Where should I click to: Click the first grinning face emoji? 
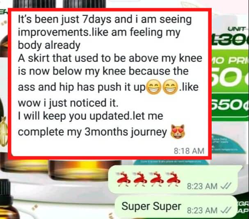pos(153,87)
